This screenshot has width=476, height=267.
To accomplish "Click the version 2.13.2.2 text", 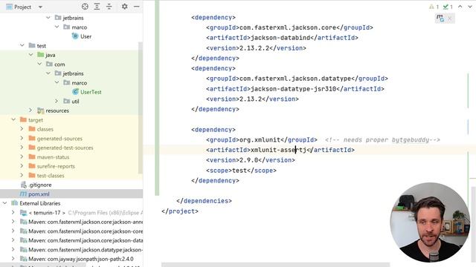I will point(254,48).
